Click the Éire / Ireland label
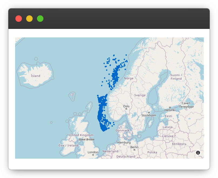218x178 pixels. pos(68,145)
